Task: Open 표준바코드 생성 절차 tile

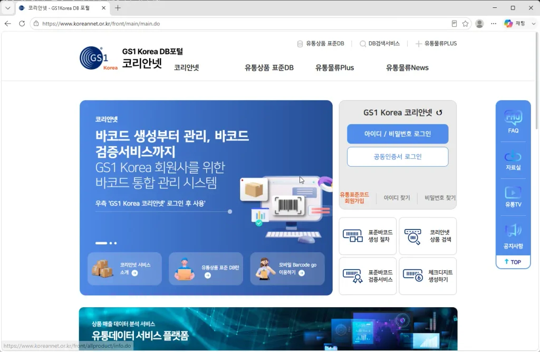Action: click(x=368, y=236)
